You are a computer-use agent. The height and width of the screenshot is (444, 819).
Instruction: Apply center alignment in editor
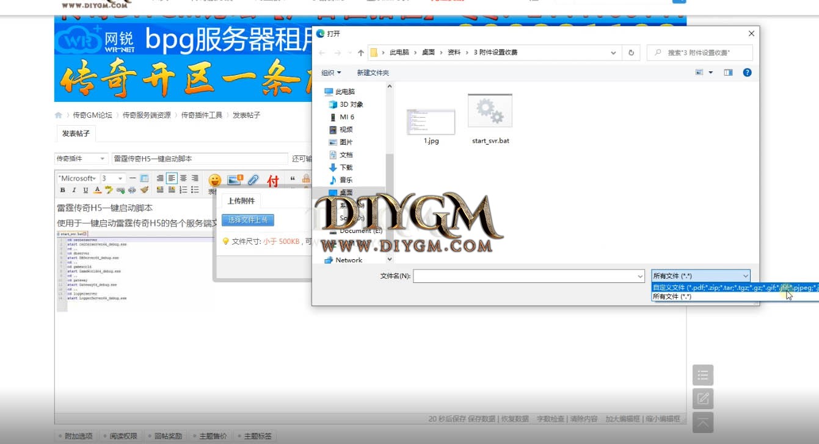coord(183,178)
